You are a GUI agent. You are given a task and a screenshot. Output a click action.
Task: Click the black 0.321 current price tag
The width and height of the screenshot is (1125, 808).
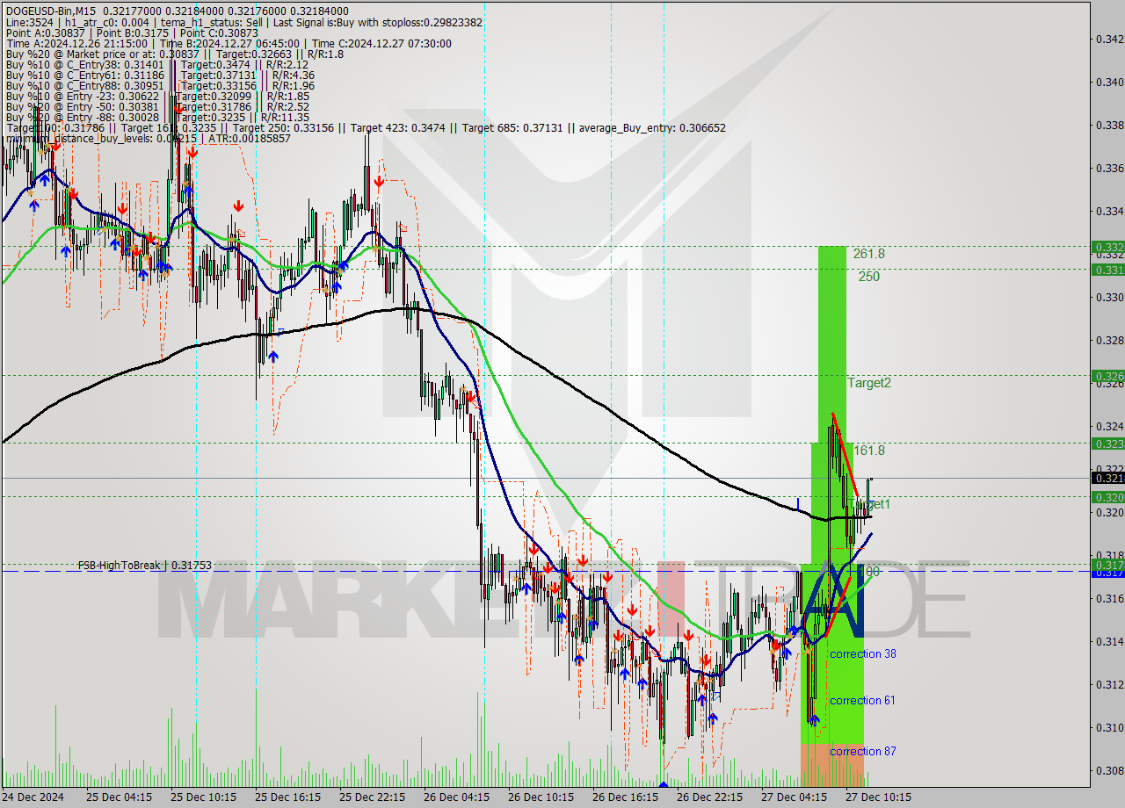[1107, 478]
